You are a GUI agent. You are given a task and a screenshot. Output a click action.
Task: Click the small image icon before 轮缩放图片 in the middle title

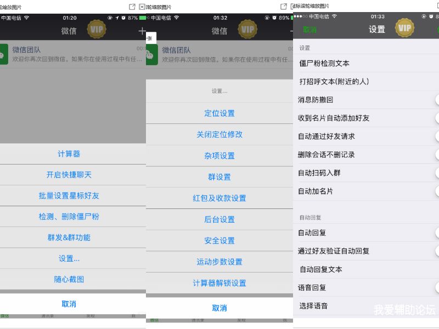click(142, 7)
